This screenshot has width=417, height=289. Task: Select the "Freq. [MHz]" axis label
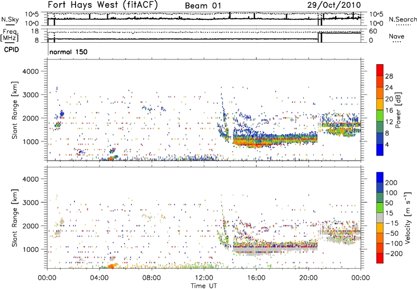pos(9,35)
